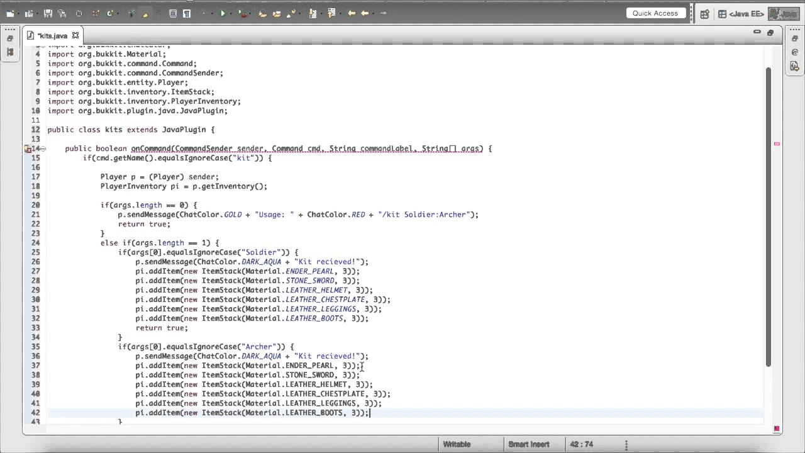Click the circular icon next to Save All
This screenshot has height=453, width=805.
tap(79, 13)
